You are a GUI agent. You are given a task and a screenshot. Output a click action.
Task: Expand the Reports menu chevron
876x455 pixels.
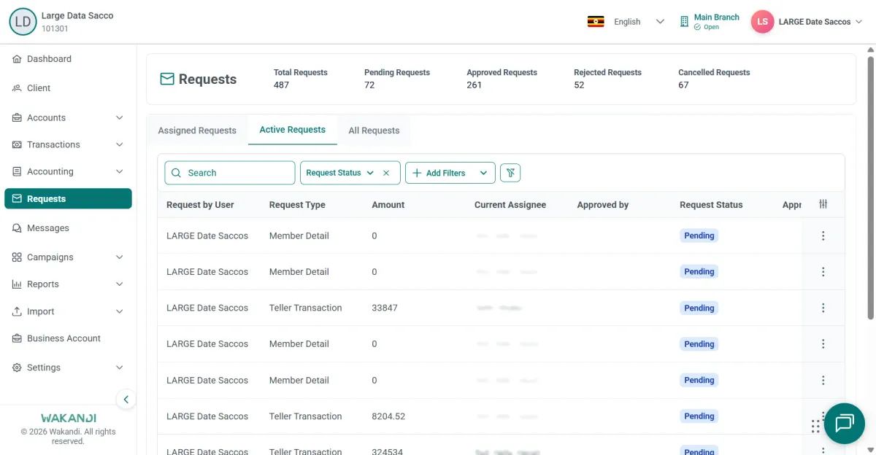[x=120, y=284]
